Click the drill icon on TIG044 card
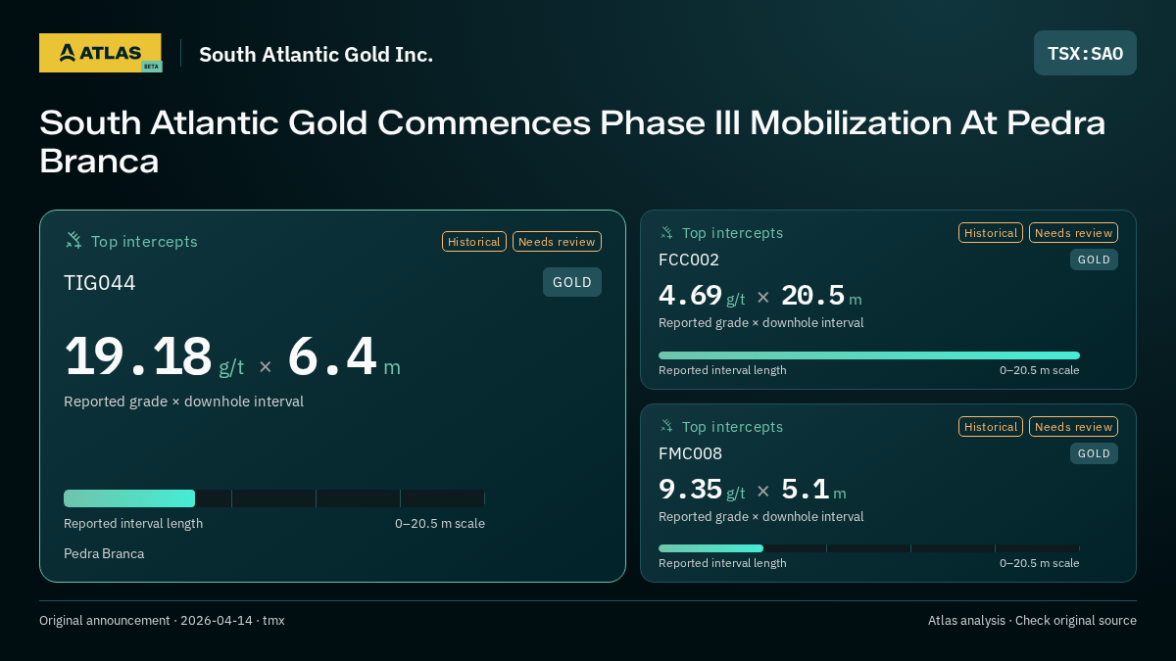Image resolution: width=1176 pixels, height=661 pixels. 73,240
